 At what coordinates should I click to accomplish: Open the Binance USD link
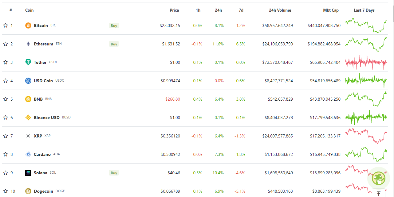(47, 118)
